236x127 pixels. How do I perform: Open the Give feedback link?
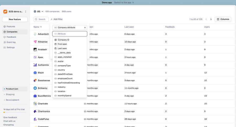(10, 117)
